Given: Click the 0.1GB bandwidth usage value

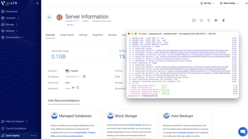Looking at the screenshot, I should pyautogui.click(x=58, y=57).
